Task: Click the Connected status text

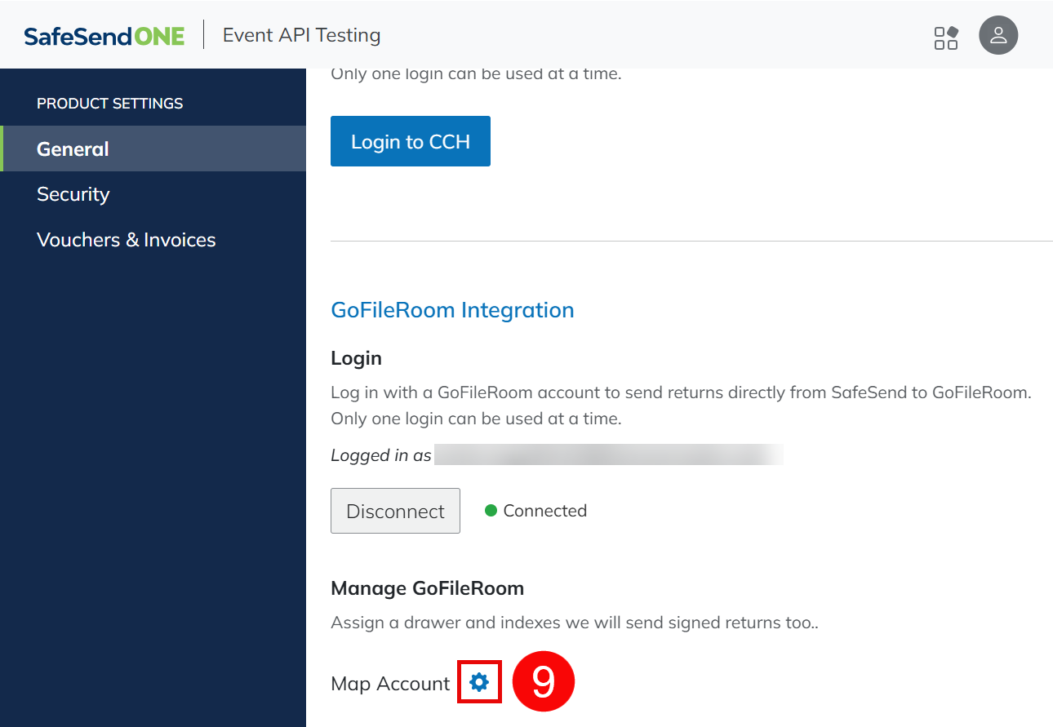Action: 544,511
